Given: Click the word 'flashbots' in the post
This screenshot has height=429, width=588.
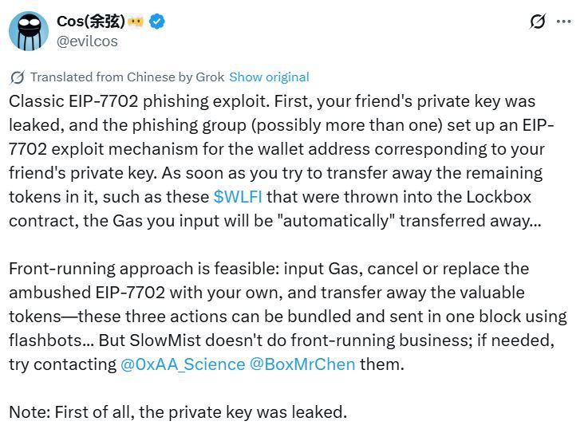Looking at the screenshot, I should (x=45, y=340).
